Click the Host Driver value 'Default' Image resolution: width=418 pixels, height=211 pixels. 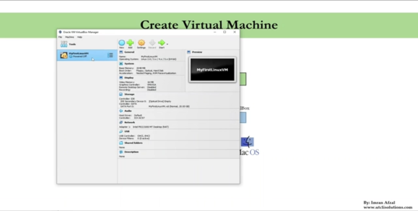pos(138,115)
